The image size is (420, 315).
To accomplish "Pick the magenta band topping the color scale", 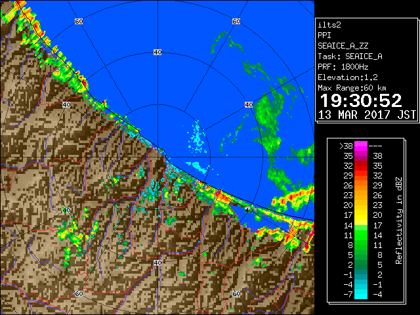I will (361, 146).
